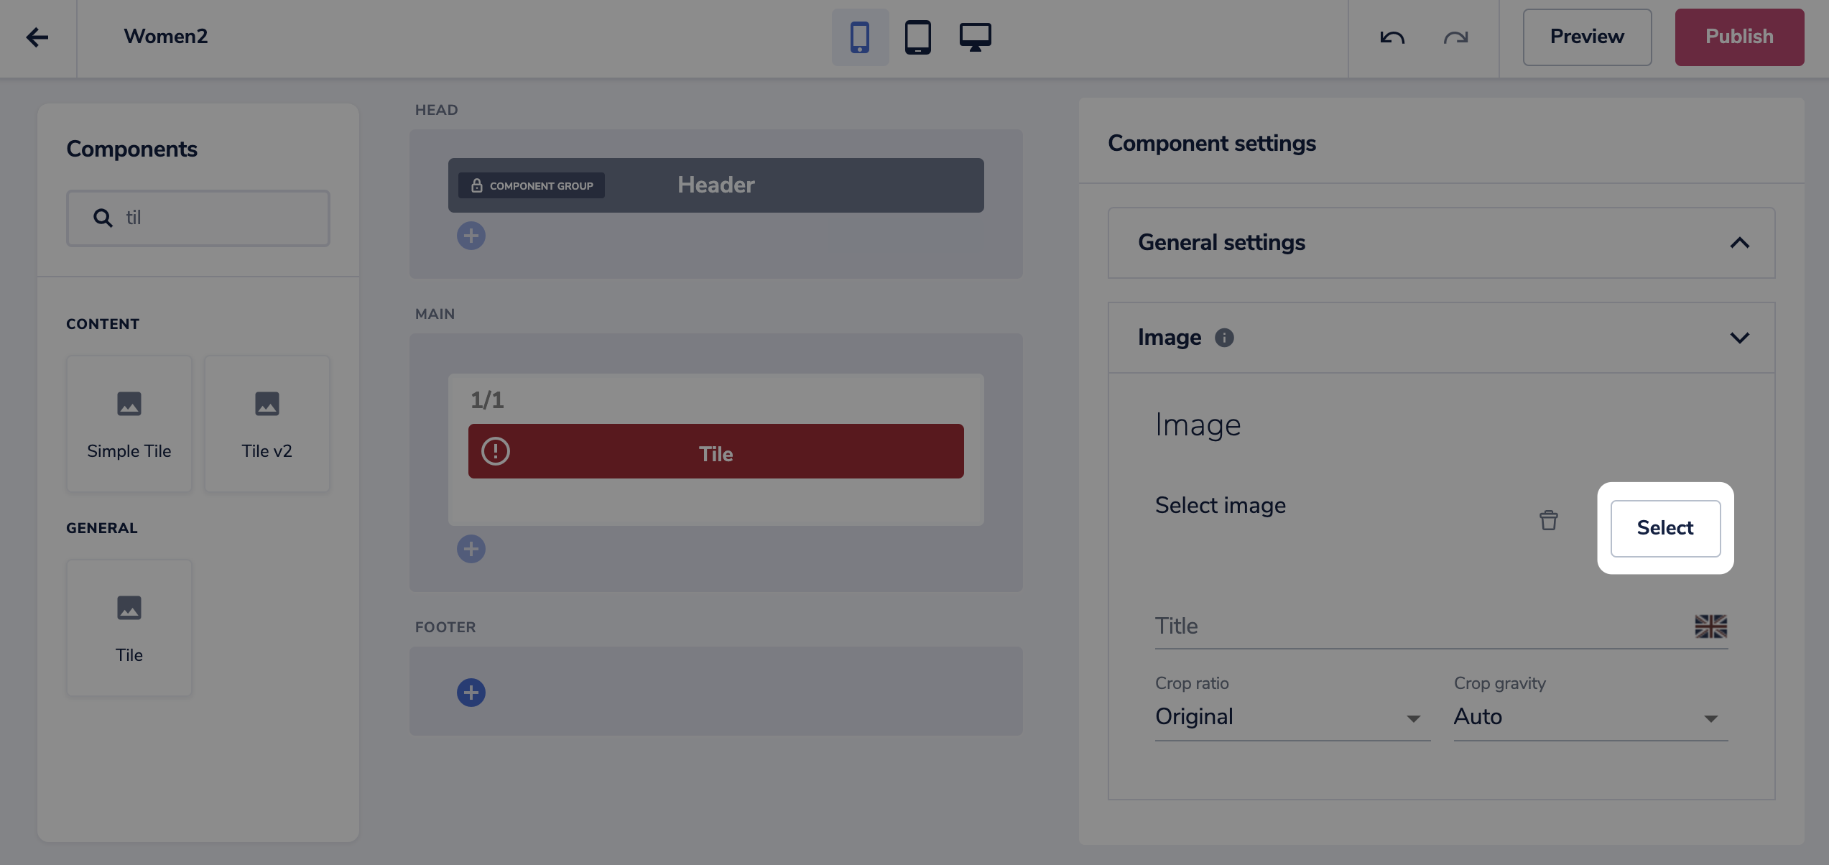
Task: Pick the Tile v2 component
Action: click(267, 424)
